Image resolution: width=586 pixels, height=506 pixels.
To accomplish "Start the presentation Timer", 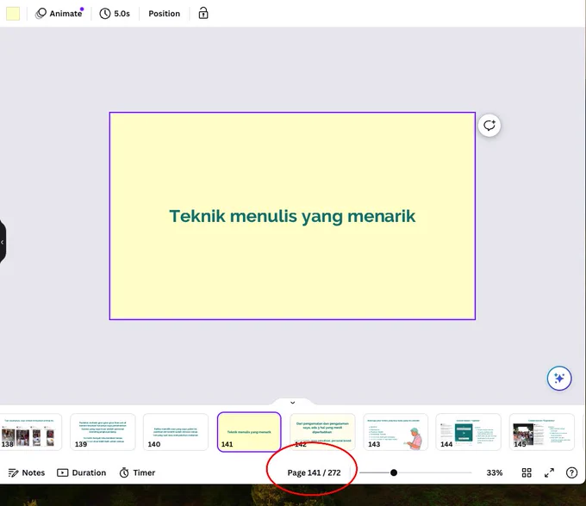I will coord(137,472).
